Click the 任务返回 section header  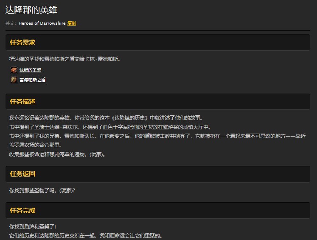point(22,174)
